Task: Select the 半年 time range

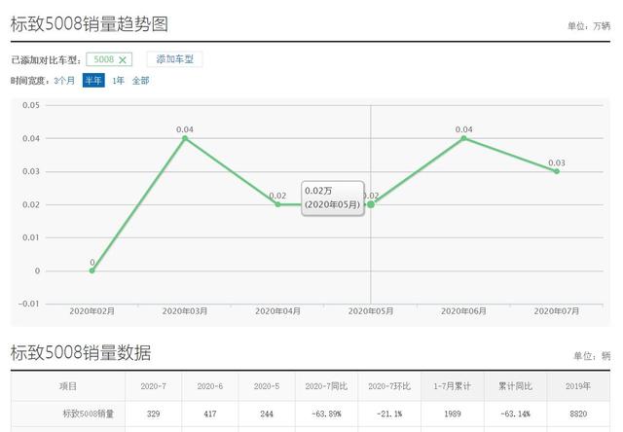Action: click(x=93, y=81)
